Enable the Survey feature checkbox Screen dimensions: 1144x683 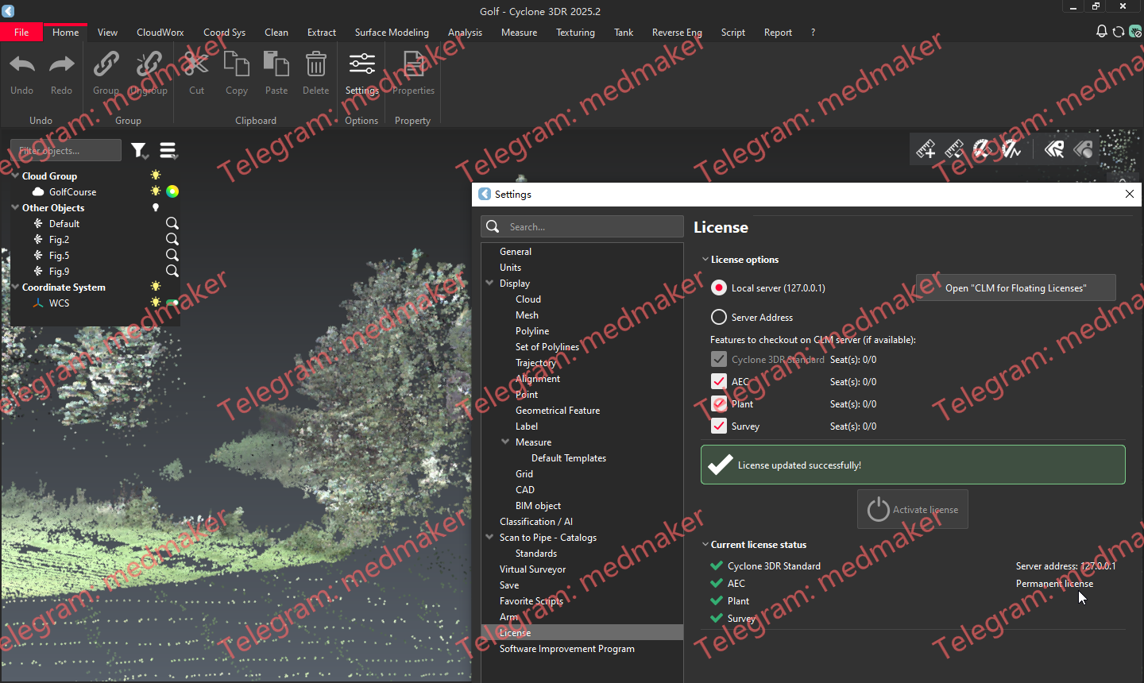click(718, 426)
